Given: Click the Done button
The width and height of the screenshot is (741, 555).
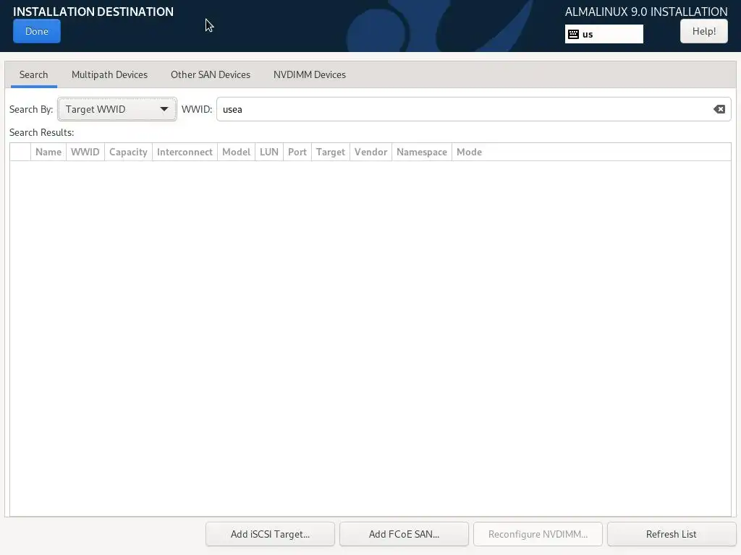Looking at the screenshot, I should 37,31.
